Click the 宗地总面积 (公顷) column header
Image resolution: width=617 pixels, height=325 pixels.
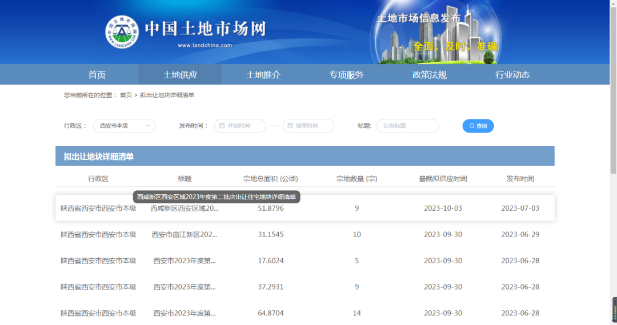click(x=271, y=179)
